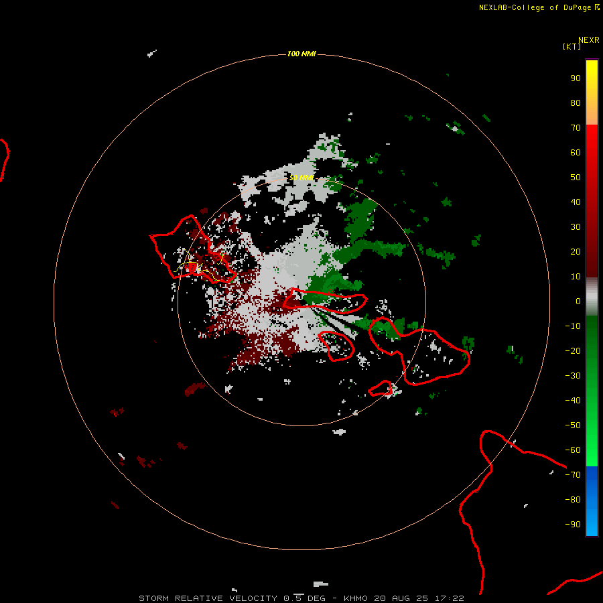Click the STORM RELATIVE VELOCITY footer text

(x=208, y=598)
